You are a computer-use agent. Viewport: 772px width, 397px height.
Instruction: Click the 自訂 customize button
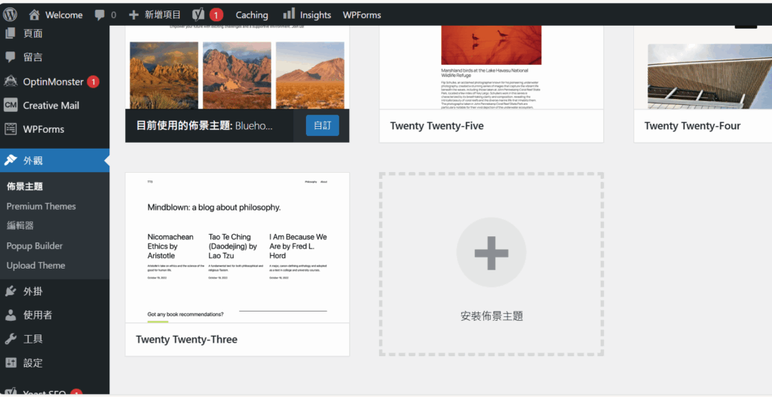[x=323, y=125]
